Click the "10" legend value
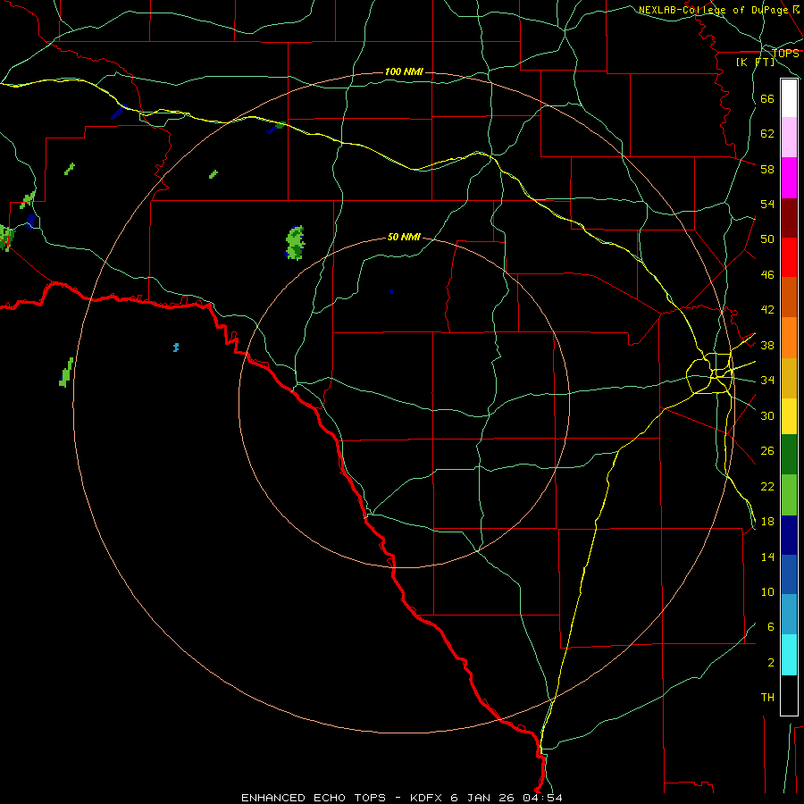This screenshot has height=804, width=804. click(767, 591)
